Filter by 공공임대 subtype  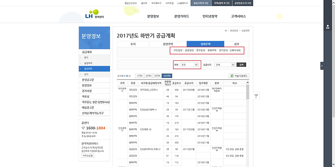[189, 51]
